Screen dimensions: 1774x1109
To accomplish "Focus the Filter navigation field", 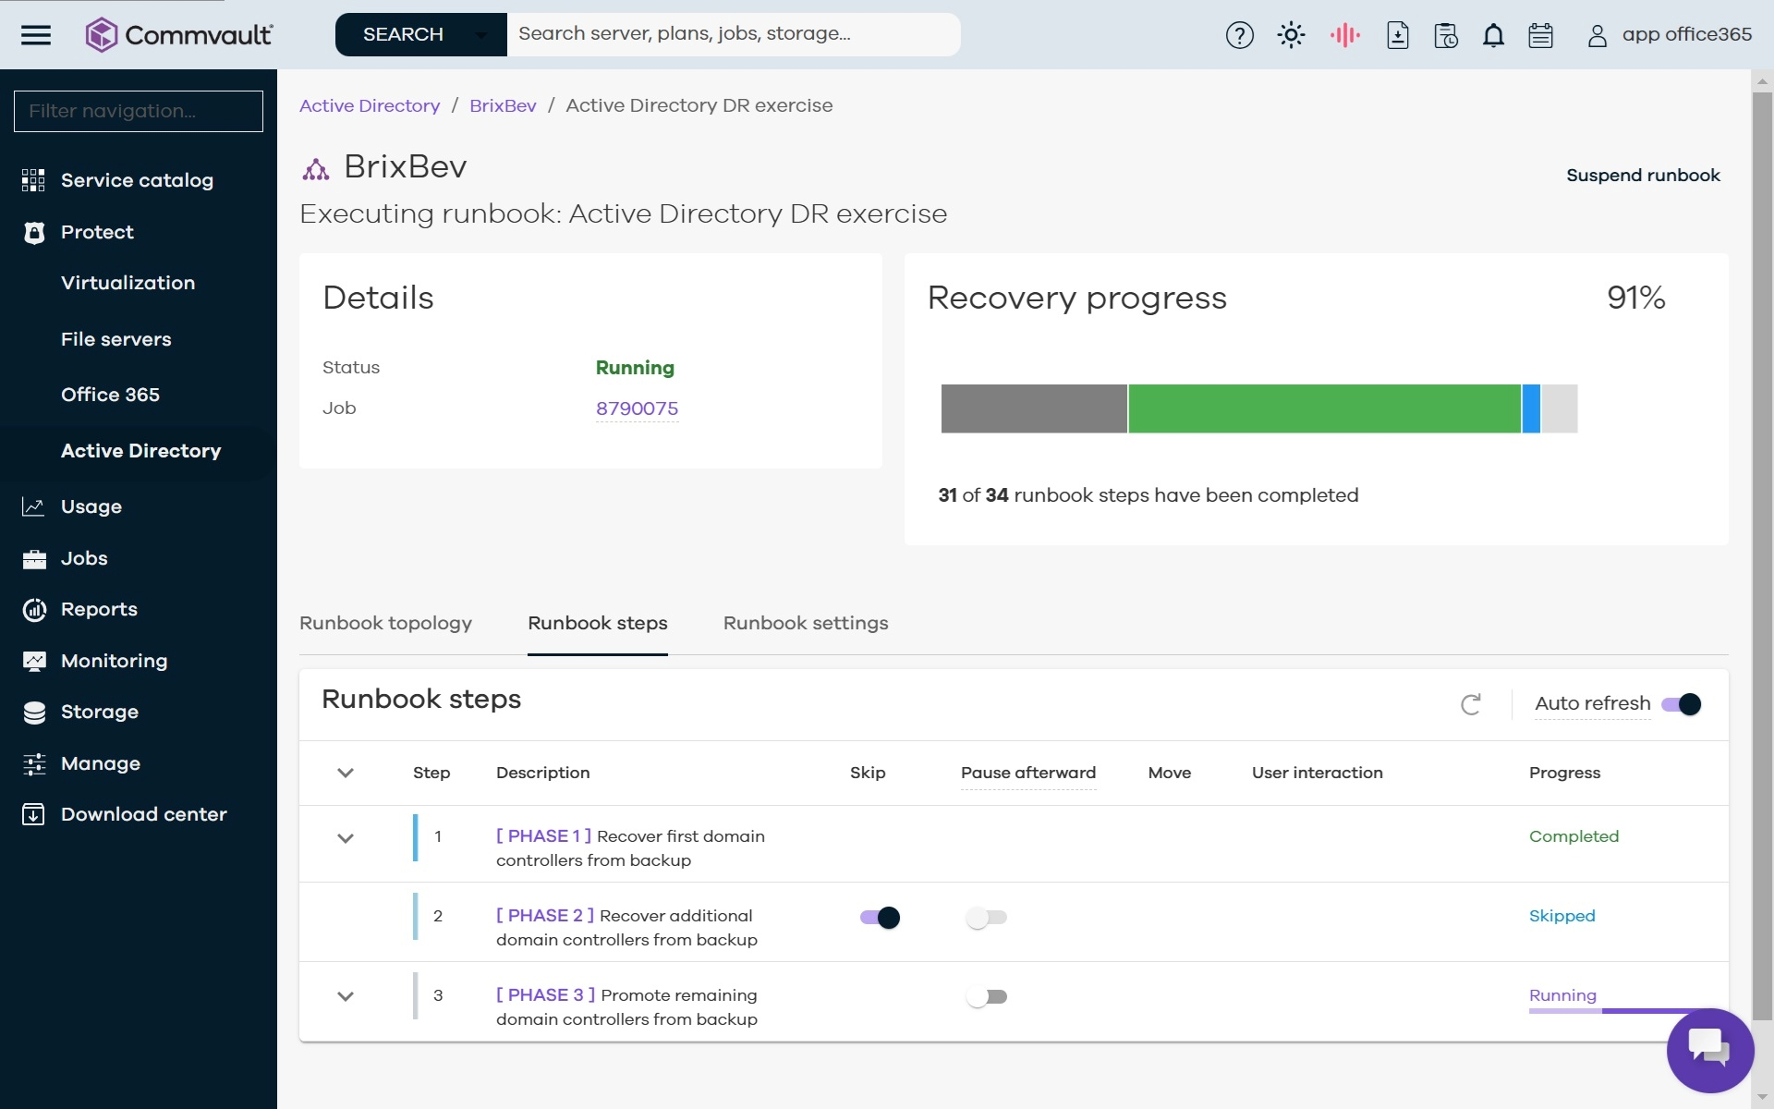I will coord(139,111).
